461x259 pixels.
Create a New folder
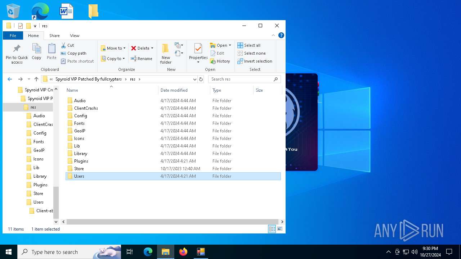166,54
